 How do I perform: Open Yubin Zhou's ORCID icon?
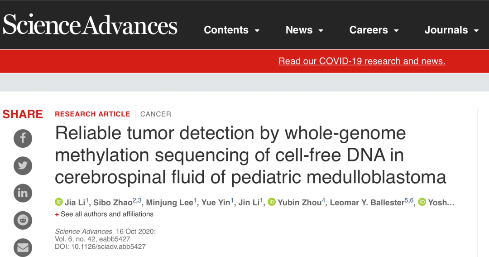pyautogui.click(x=272, y=202)
